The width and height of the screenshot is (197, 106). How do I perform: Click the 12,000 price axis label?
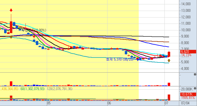click(186, 17)
